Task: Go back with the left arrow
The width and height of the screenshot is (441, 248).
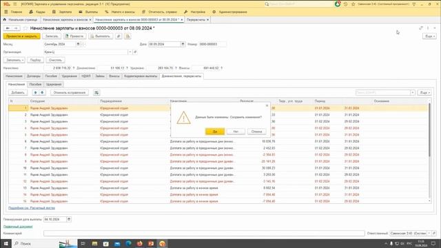Action: click(x=8, y=28)
